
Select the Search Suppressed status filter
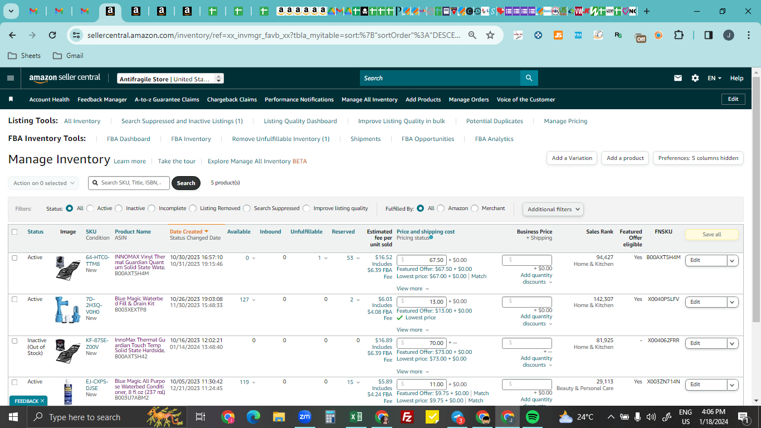[x=247, y=208]
